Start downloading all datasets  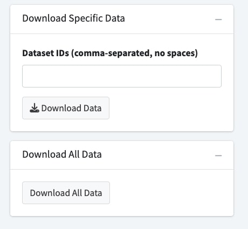tap(66, 193)
